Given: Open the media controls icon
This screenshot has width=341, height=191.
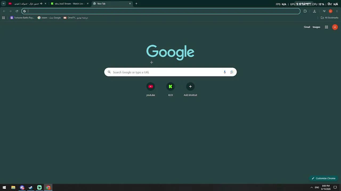Looking at the screenshot, I should pyautogui.click(x=324, y=11).
